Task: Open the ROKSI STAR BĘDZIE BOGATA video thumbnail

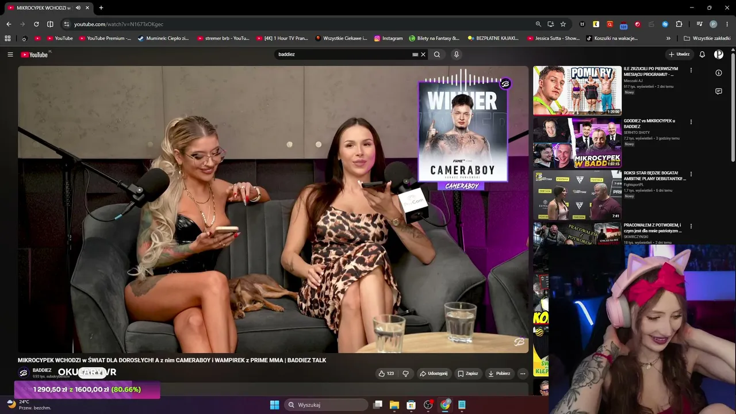Action: coord(577,195)
